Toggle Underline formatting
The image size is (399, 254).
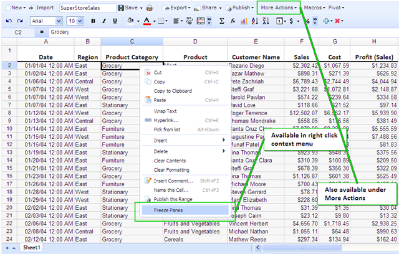pos(114,21)
